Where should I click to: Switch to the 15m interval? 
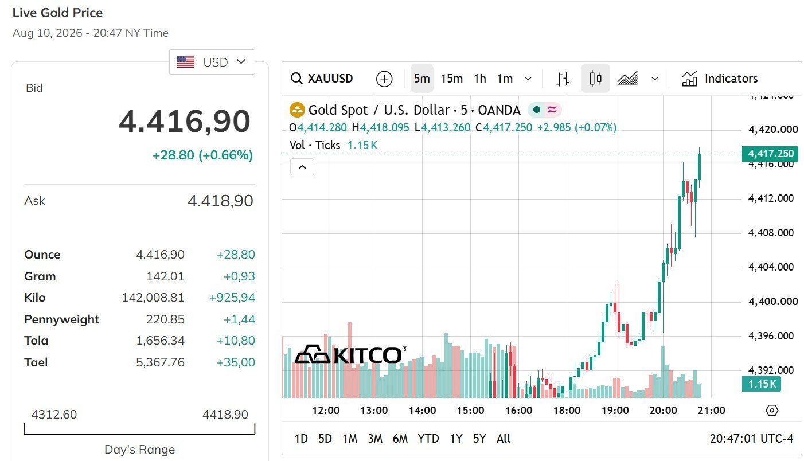(x=451, y=79)
